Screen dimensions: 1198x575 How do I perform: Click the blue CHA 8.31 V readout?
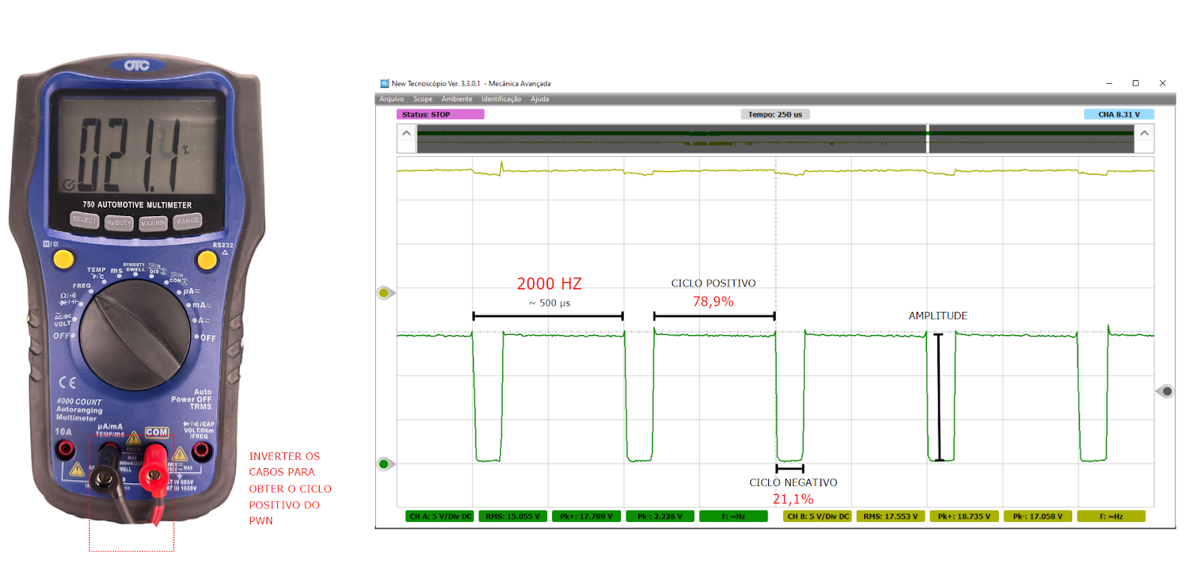[x=1119, y=114]
